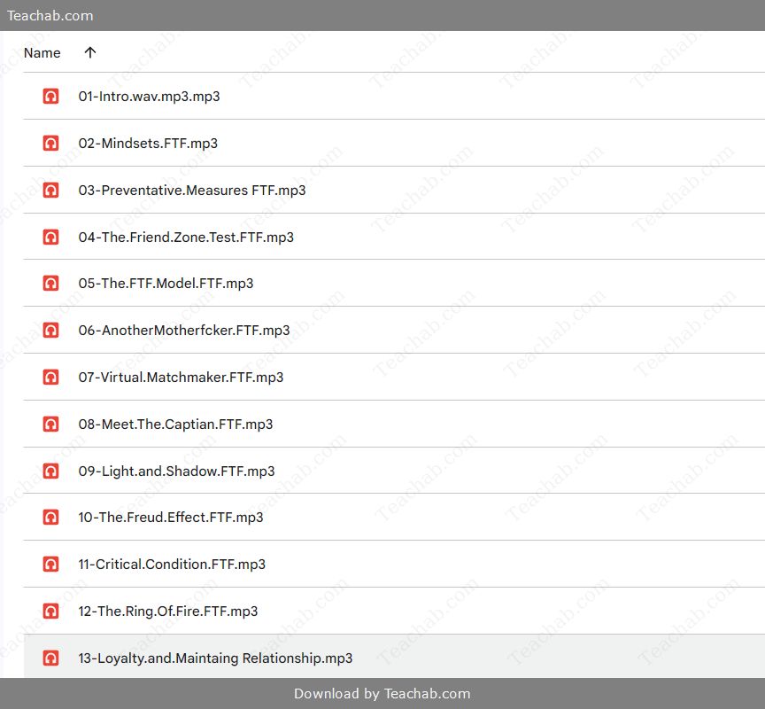This screenshot has height=709, width=765.
Task: Click the audio icon for 09-Light.and.Shadow.FTF.mp3
Action: pyautogui.click(x=50, y=471)
